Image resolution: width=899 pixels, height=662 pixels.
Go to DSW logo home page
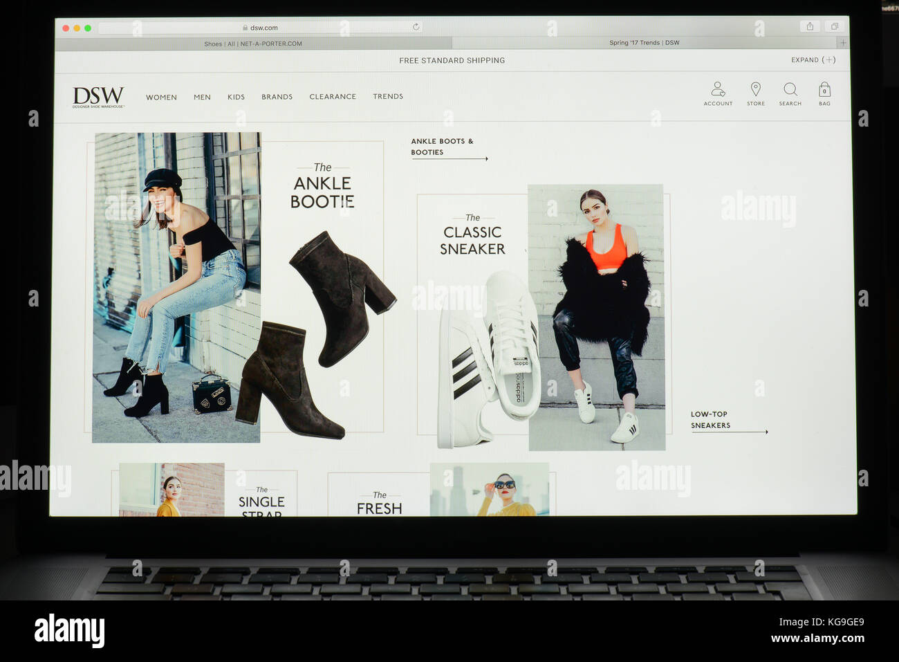click(x=98, y=97)
